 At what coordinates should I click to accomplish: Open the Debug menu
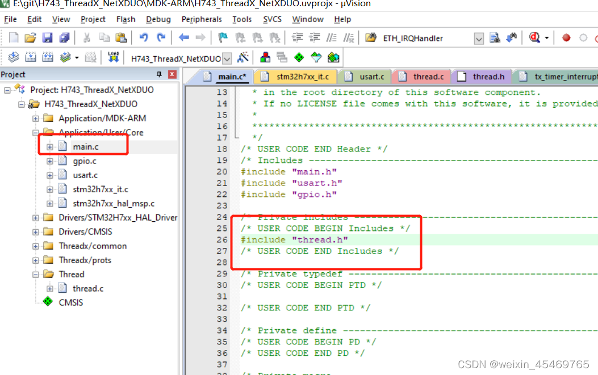(158, 19)
